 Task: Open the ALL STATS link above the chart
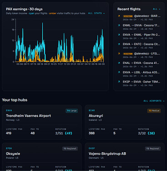tap(96, 13)
